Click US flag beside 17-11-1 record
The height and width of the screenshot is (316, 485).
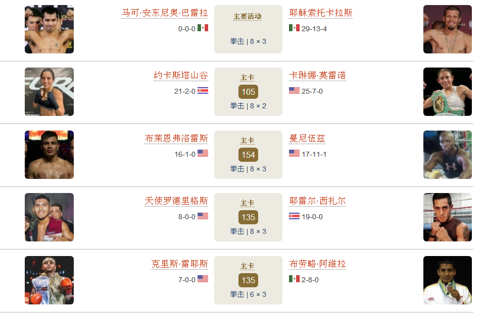[294, 153]
